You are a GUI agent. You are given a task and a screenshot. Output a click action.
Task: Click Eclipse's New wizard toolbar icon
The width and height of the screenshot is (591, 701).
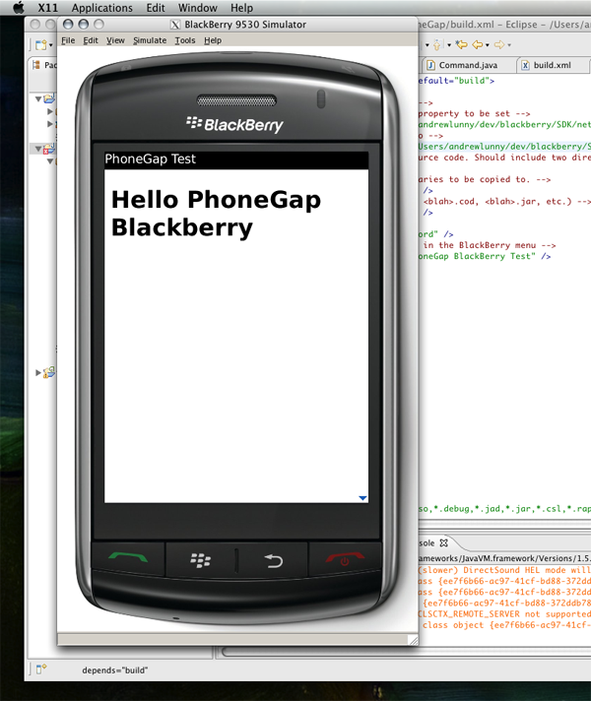pos(40,44)
